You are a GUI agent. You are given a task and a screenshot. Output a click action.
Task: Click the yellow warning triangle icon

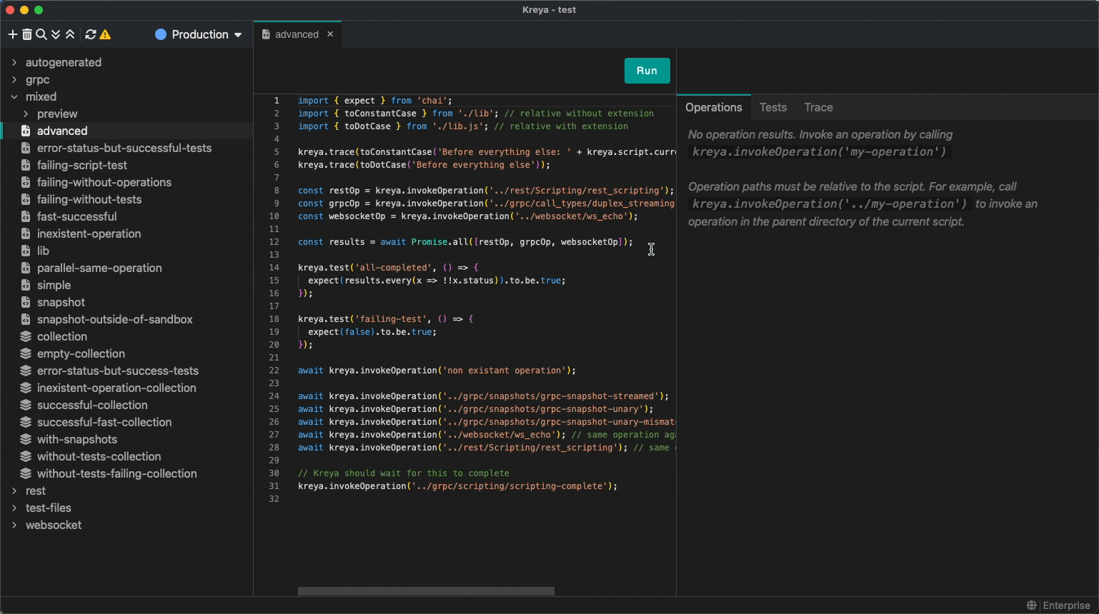pyautogui.click(x=106, y=34)
